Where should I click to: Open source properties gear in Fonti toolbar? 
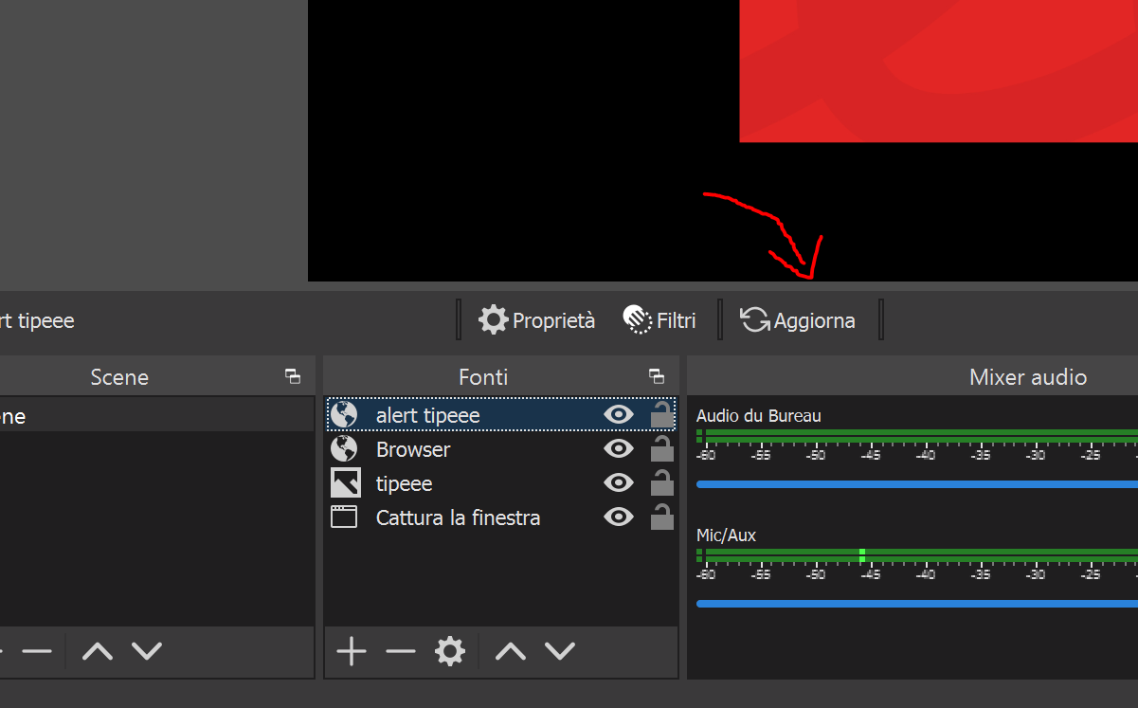pos(449,651)
